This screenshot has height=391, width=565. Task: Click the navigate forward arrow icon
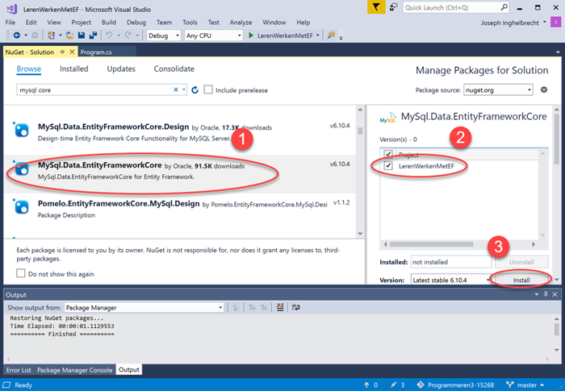pyautogui.click(x=35, y=35)
